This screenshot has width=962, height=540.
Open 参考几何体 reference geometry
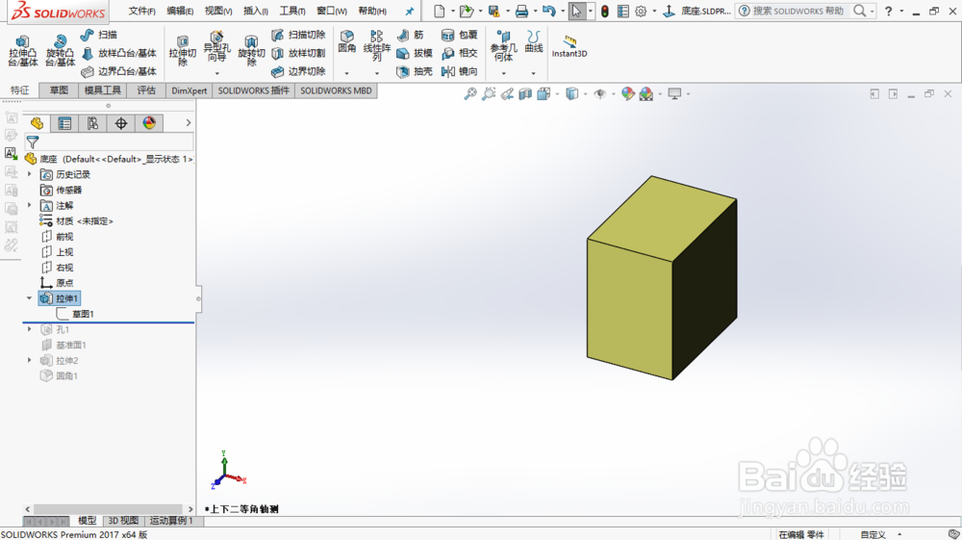tap(503, 45)
